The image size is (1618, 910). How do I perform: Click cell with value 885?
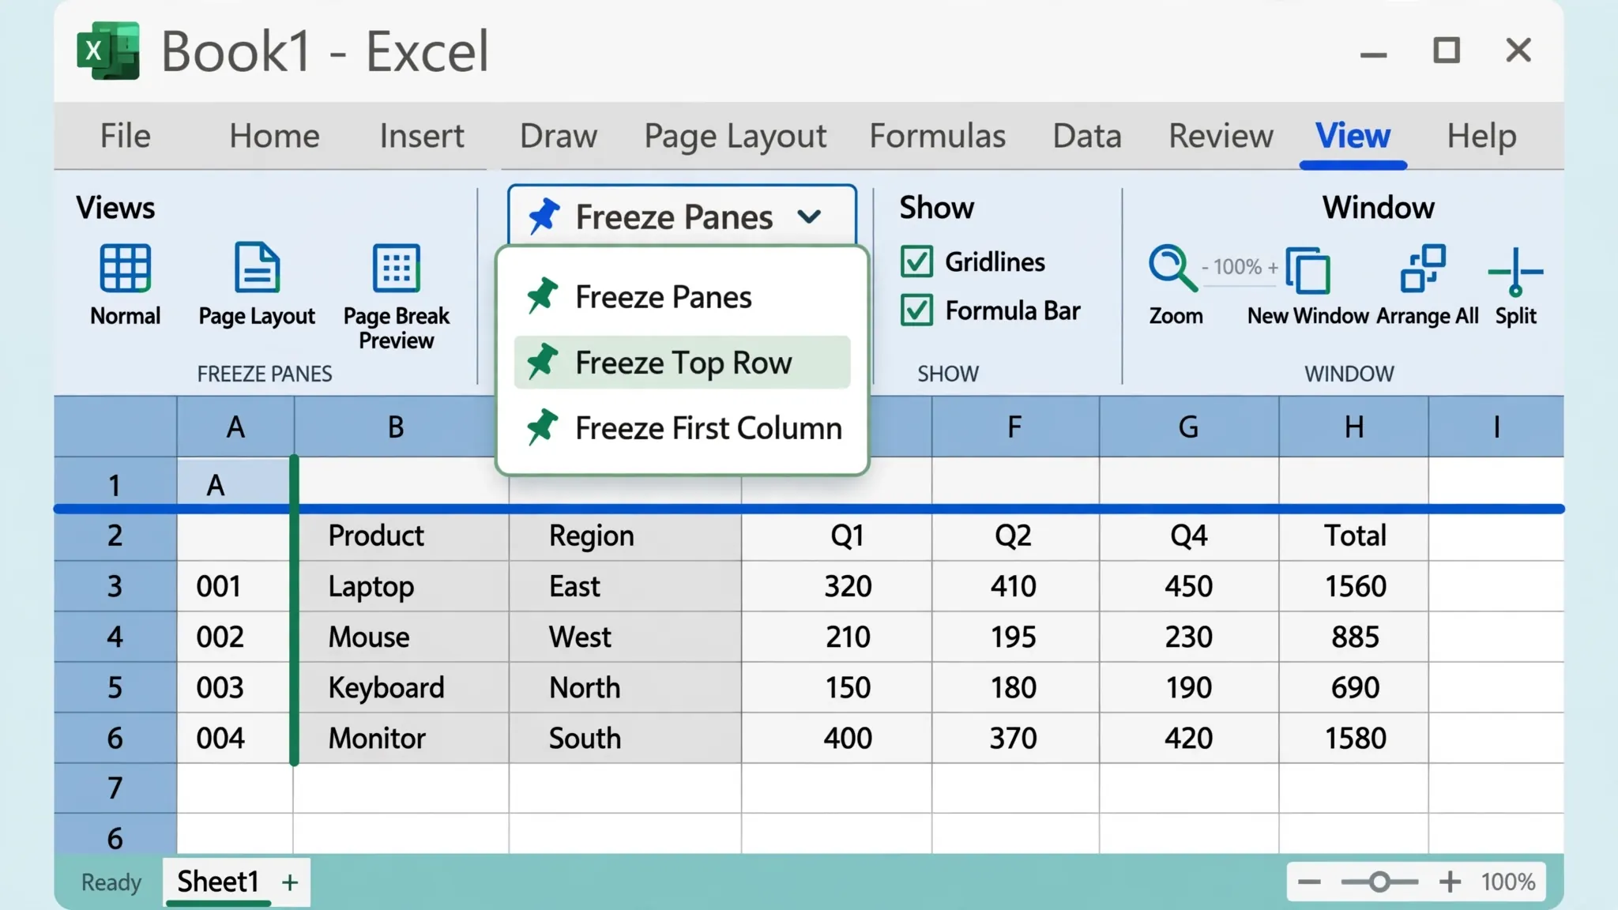(x=1354, y=637)
